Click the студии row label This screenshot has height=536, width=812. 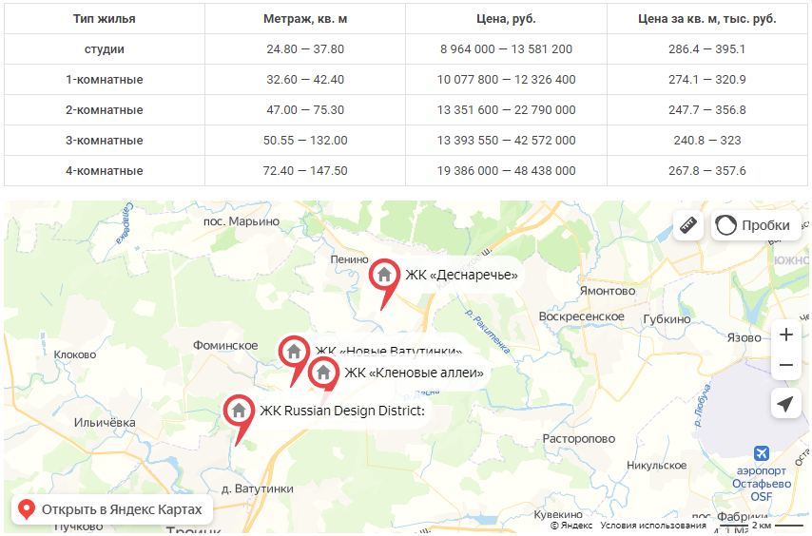coord(104,49)
